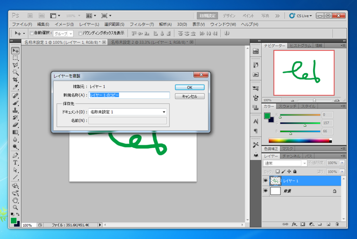Viewport: 357px width, 239px height.
Task: Open the ファイル(F) menu
Action: (x=22, y=24)
